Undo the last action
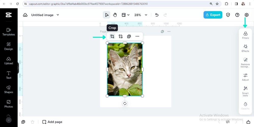 [x=157, y=15]
